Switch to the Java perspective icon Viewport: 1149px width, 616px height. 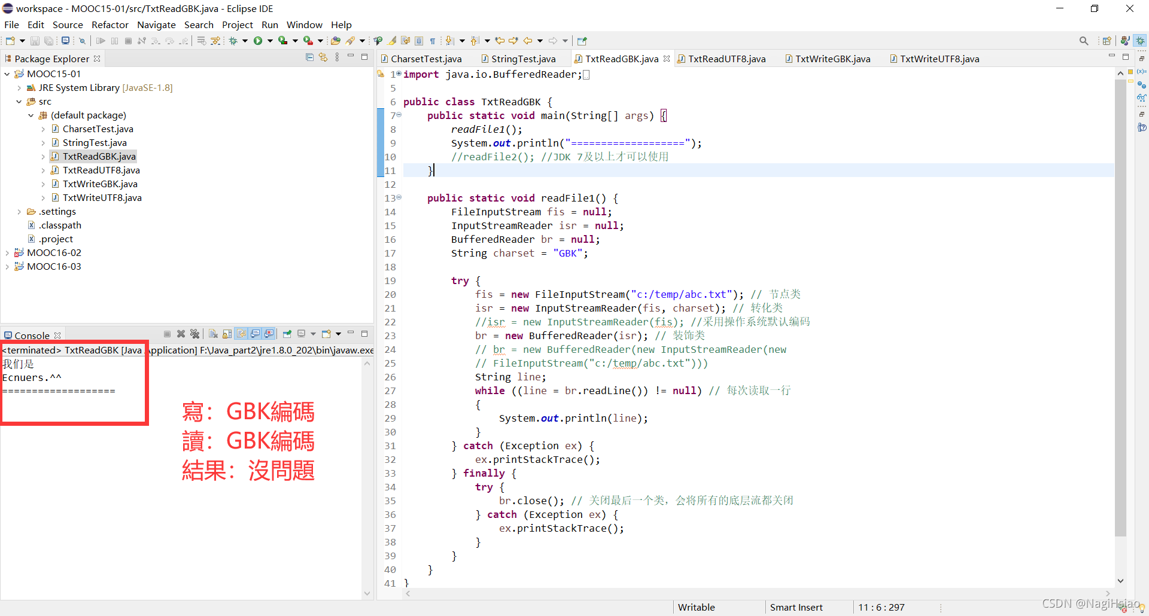coord(1125,41)
